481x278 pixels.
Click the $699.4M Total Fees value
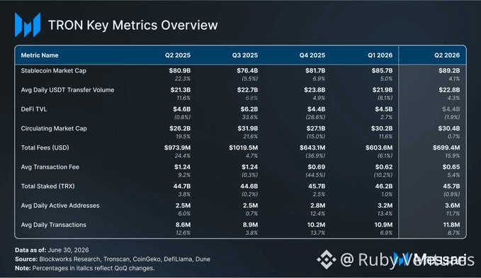(x=446, y=148)
